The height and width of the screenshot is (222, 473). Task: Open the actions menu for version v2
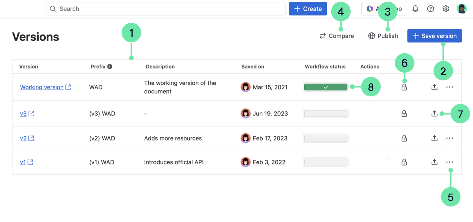coord(450,138)
